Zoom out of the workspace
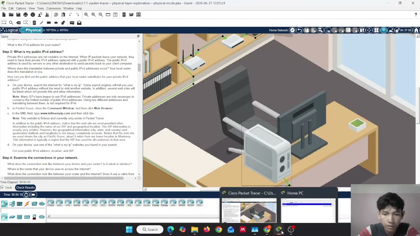The image size is (420, 236). pyautogui.click(x=101, y=15)
